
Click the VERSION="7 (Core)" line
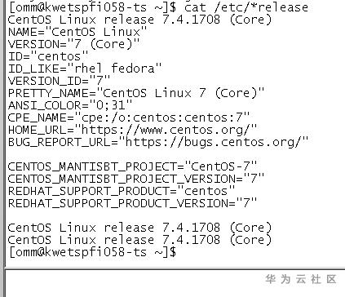click(73, 44)
